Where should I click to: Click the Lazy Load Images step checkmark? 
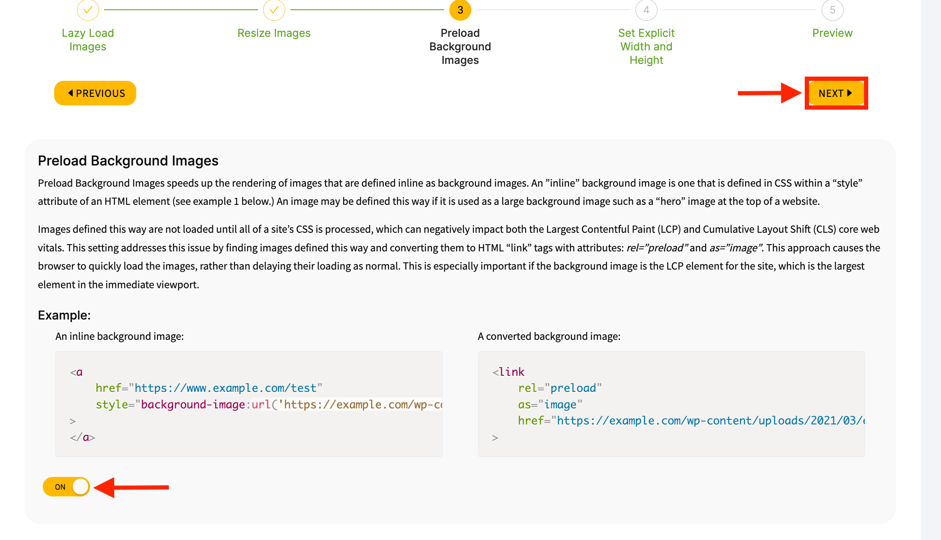[x=88, y=10]
